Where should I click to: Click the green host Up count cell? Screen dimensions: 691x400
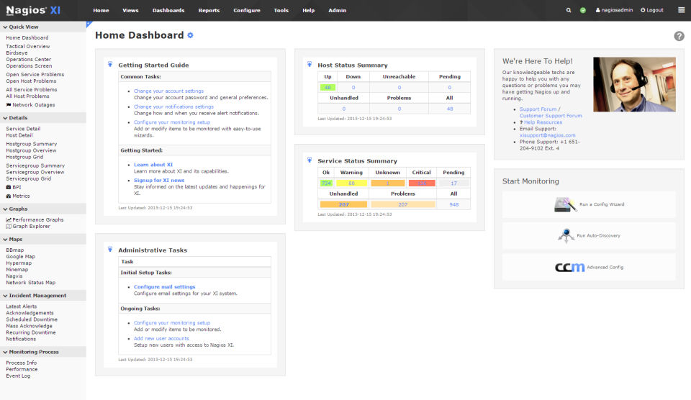(x=328, y=88)
